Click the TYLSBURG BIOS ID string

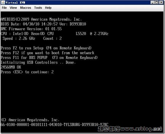pyautogui.click(x=55, y=125)
